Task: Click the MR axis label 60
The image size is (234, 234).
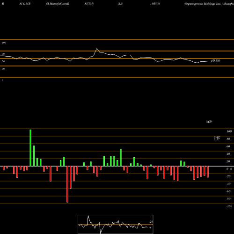Action: click(x=228, y=146)
